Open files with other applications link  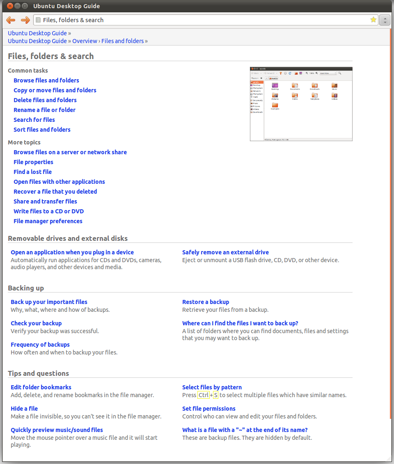59,182
